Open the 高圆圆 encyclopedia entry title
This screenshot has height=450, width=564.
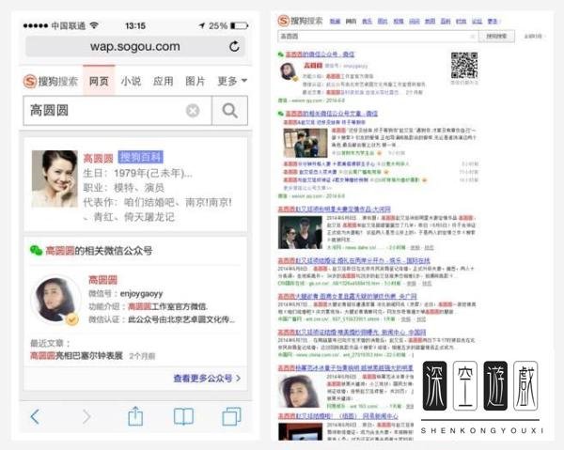(x=98, y=158)
